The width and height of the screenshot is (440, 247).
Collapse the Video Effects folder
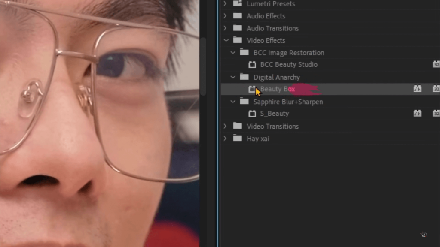click(x=226, y=40)
